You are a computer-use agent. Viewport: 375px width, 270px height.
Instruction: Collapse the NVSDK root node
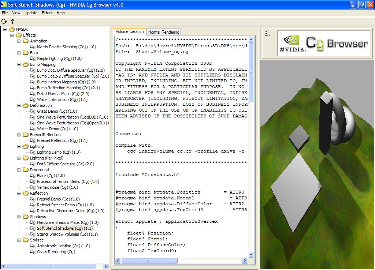[5, 29]
